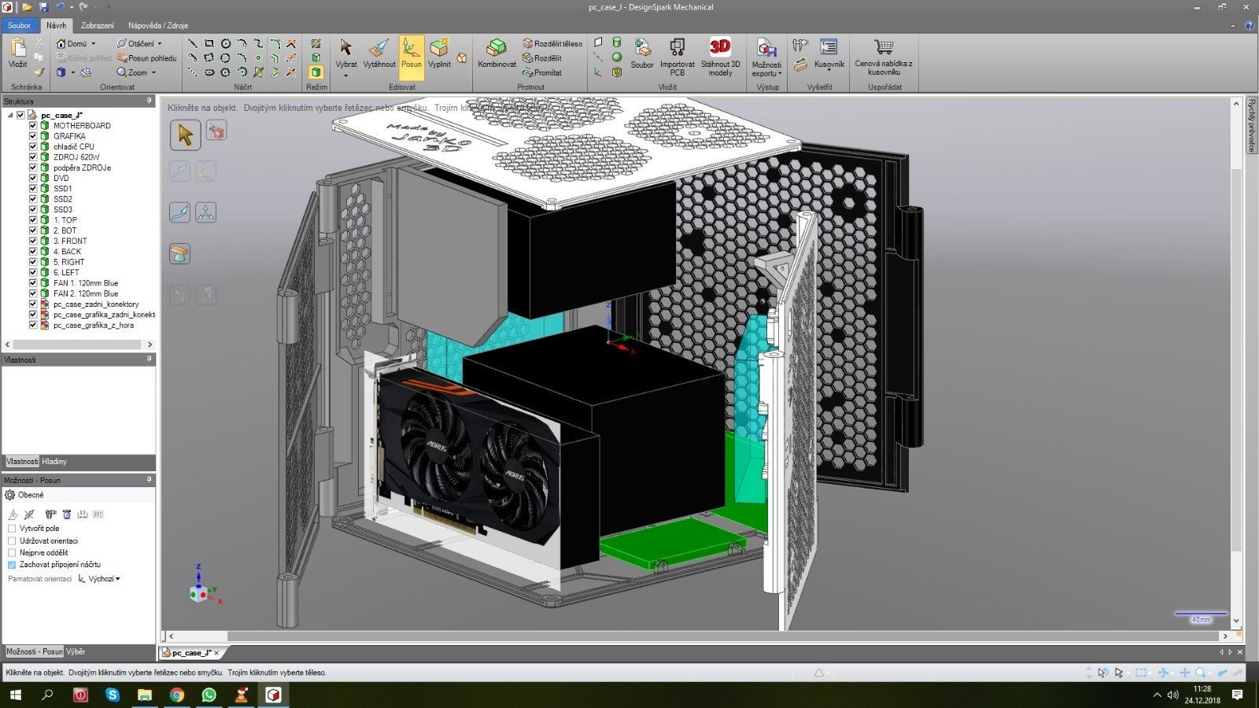
Task: Enable the Vytvořit pole checkbox
Action: pyautogui.click(x=12, y=529)
